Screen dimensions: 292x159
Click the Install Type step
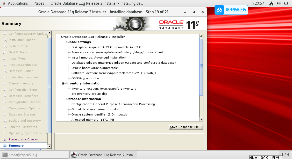pos(17,59)
